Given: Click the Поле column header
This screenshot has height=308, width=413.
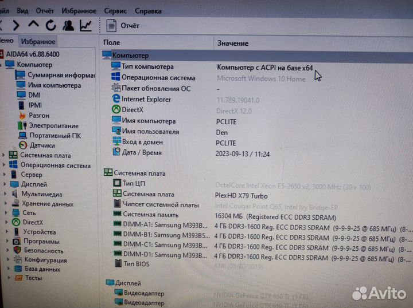Looking at the screenshot, I should [112, 42].
